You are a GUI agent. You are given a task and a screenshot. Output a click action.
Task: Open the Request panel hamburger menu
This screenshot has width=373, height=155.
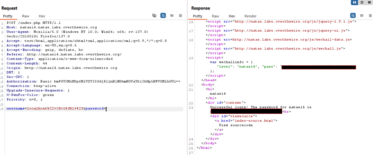[x=180, y=16]
